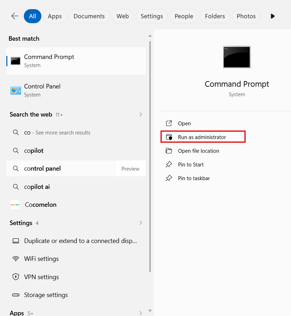
Task: Switch to the Documents filter
Action: [x=89, y=16]
